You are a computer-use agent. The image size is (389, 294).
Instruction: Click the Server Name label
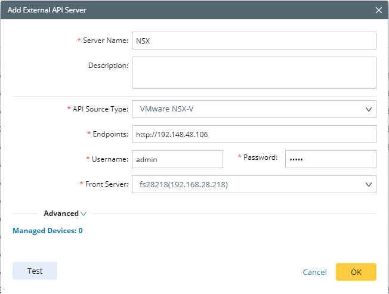(105, 41)
